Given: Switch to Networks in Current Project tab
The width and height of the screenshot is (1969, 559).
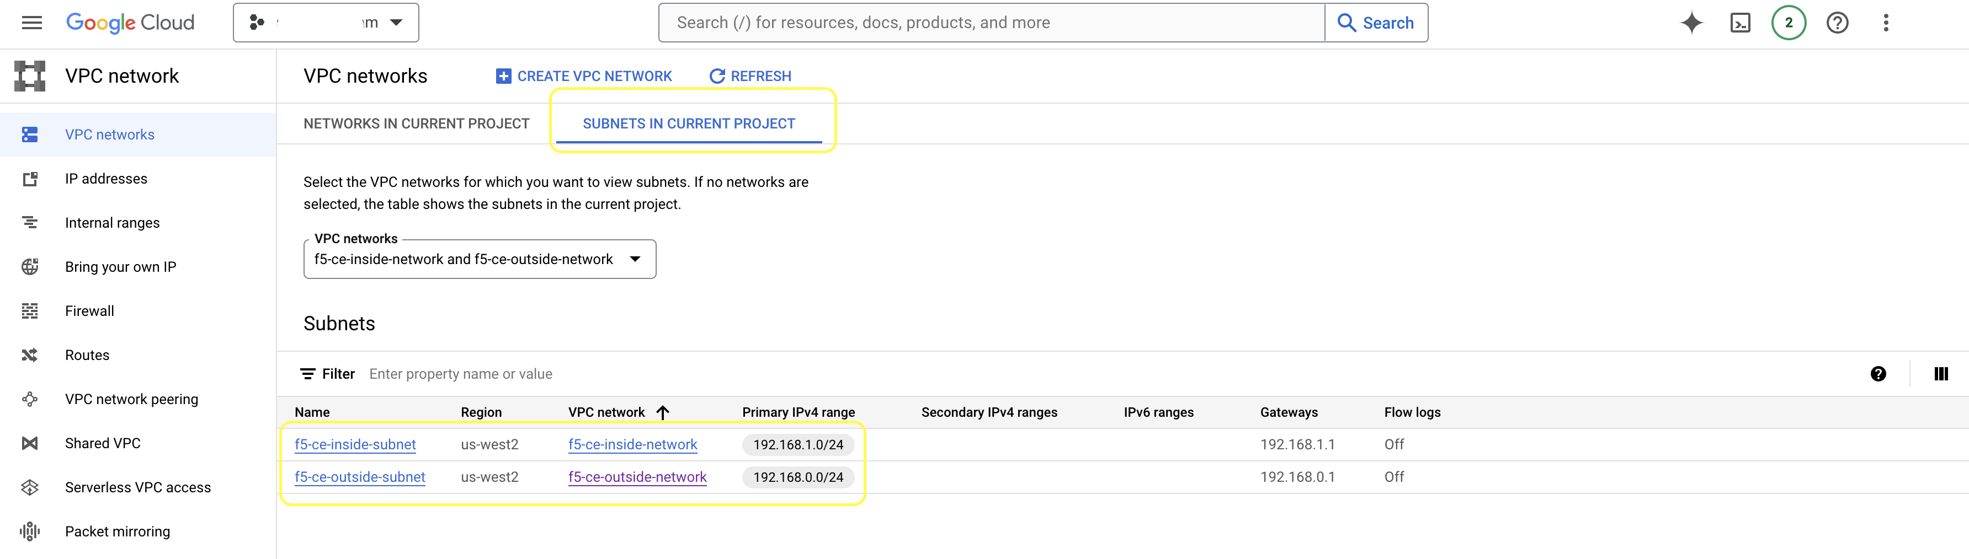Looking at the screenshot, I should pos(416,123).
